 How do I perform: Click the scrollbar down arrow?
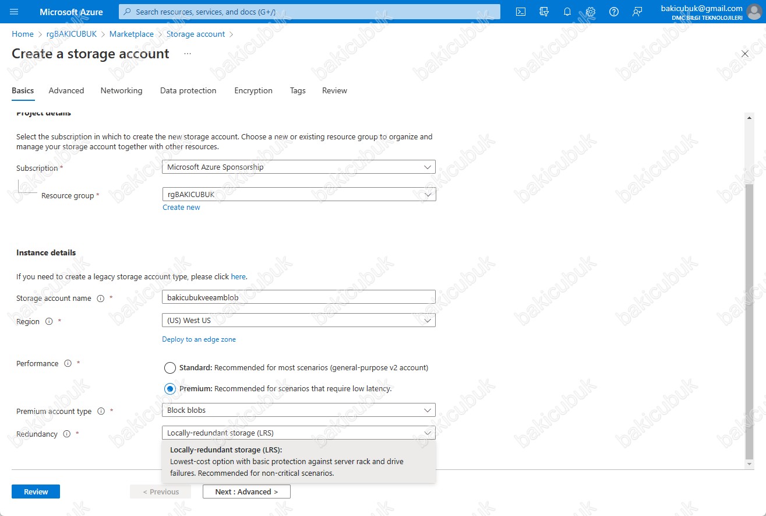(x=750, y=464)
